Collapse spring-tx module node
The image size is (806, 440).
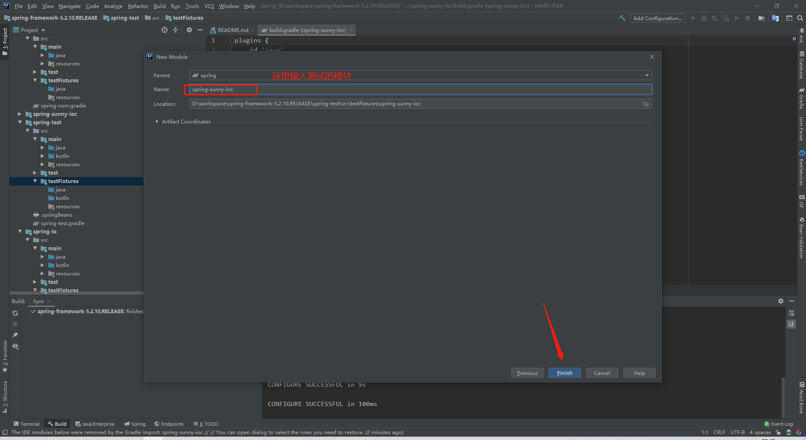coord(20,231)
